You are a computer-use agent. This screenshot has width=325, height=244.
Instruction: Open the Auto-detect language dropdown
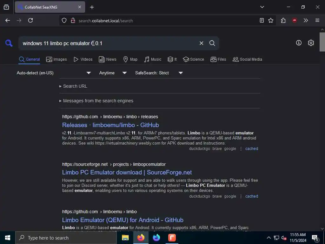click(x=54, y=73)
